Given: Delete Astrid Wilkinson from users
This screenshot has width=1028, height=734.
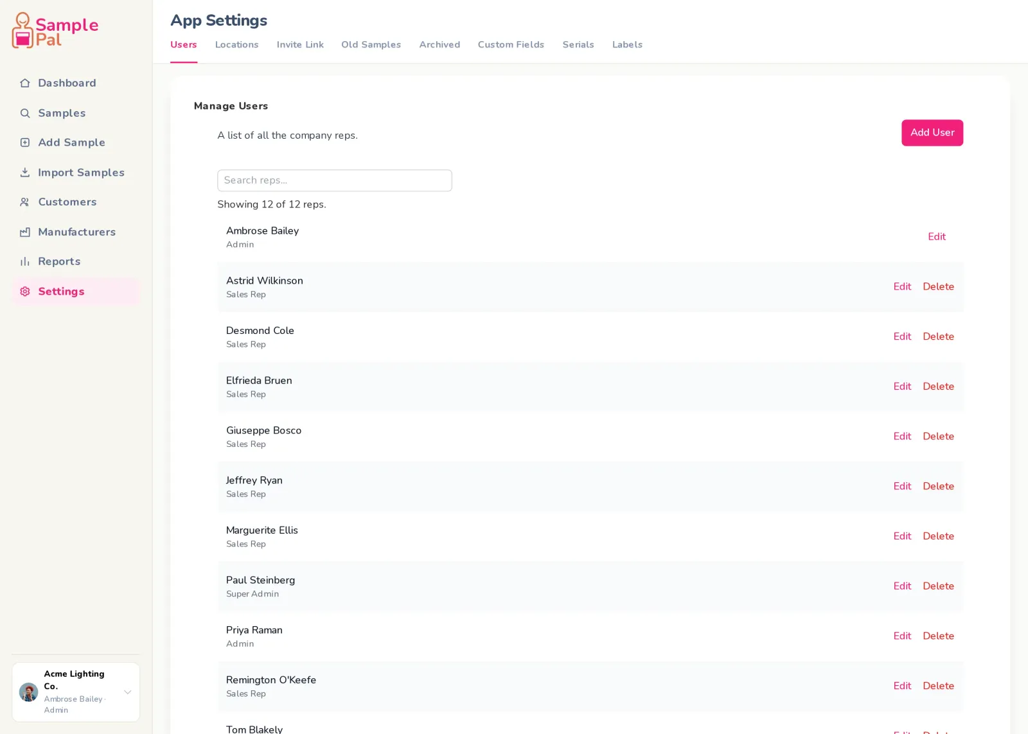Looking at the screenshot, I should tap(938, 286).
